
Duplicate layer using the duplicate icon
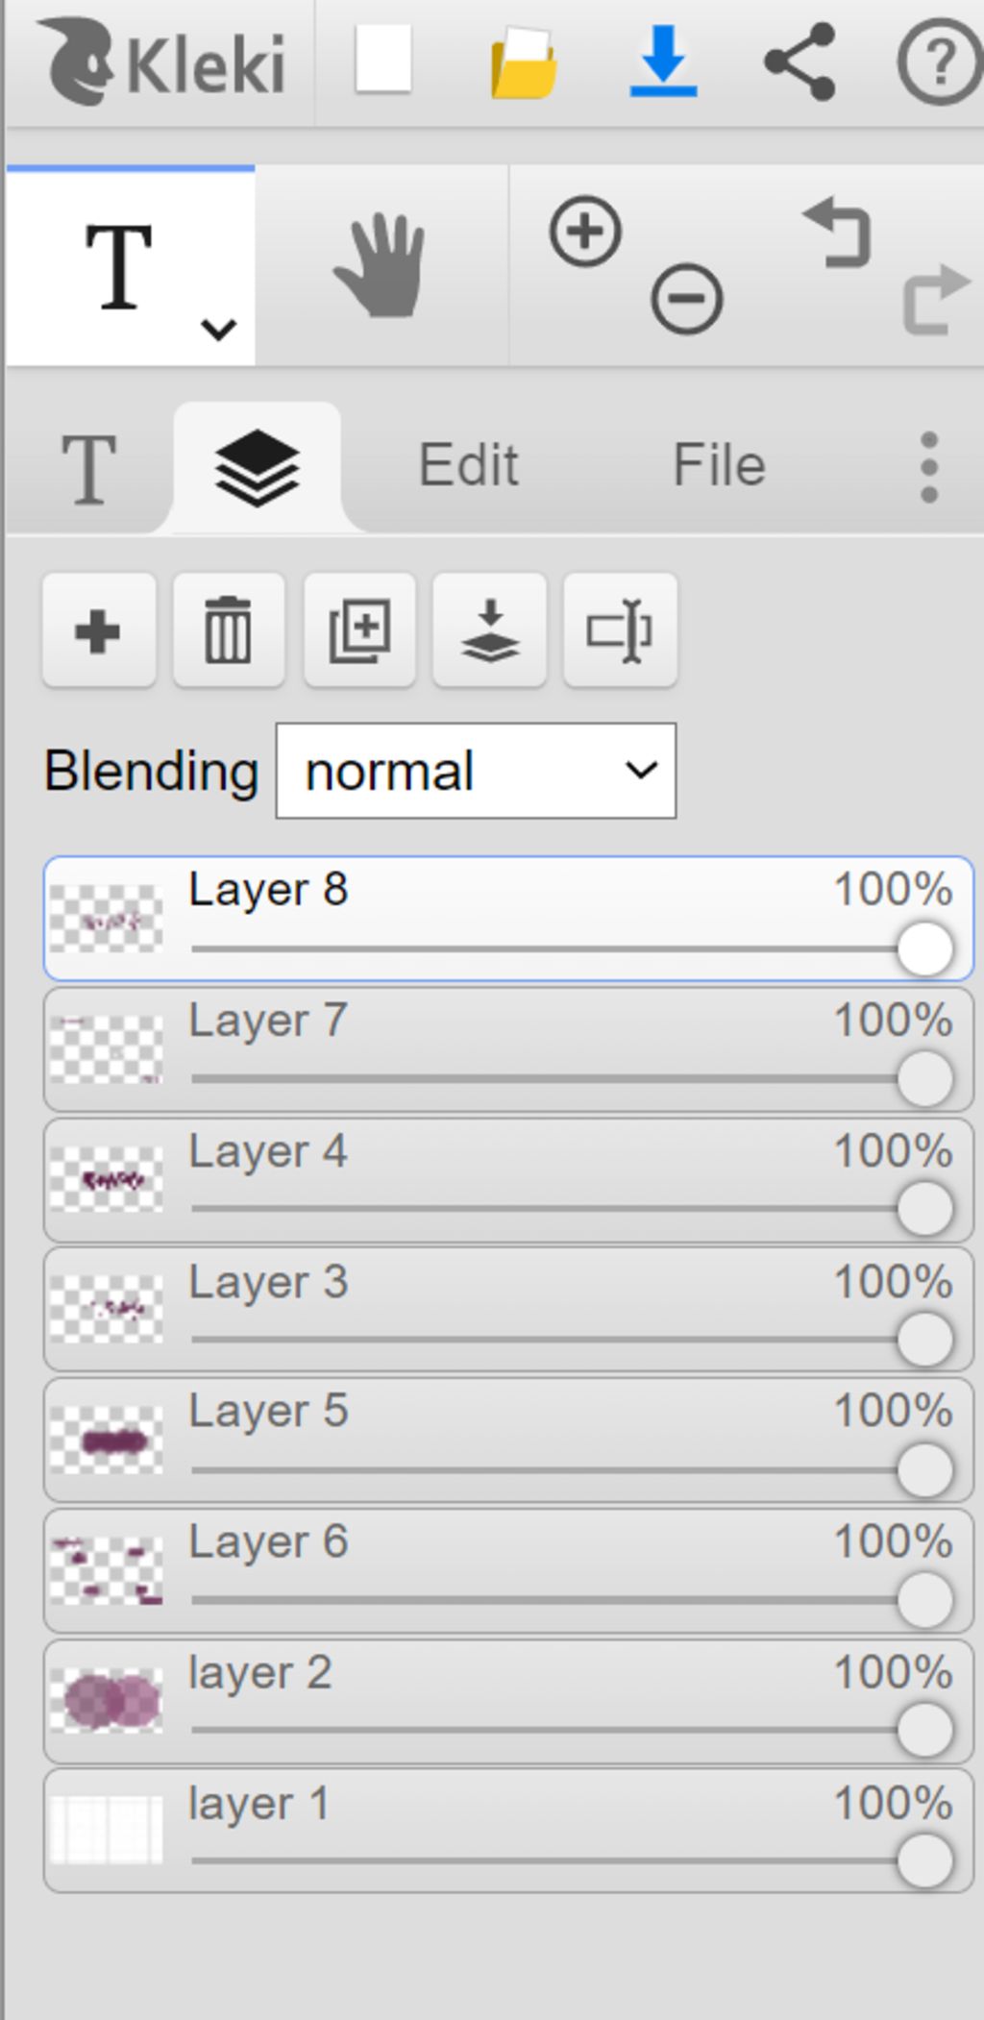359,630
